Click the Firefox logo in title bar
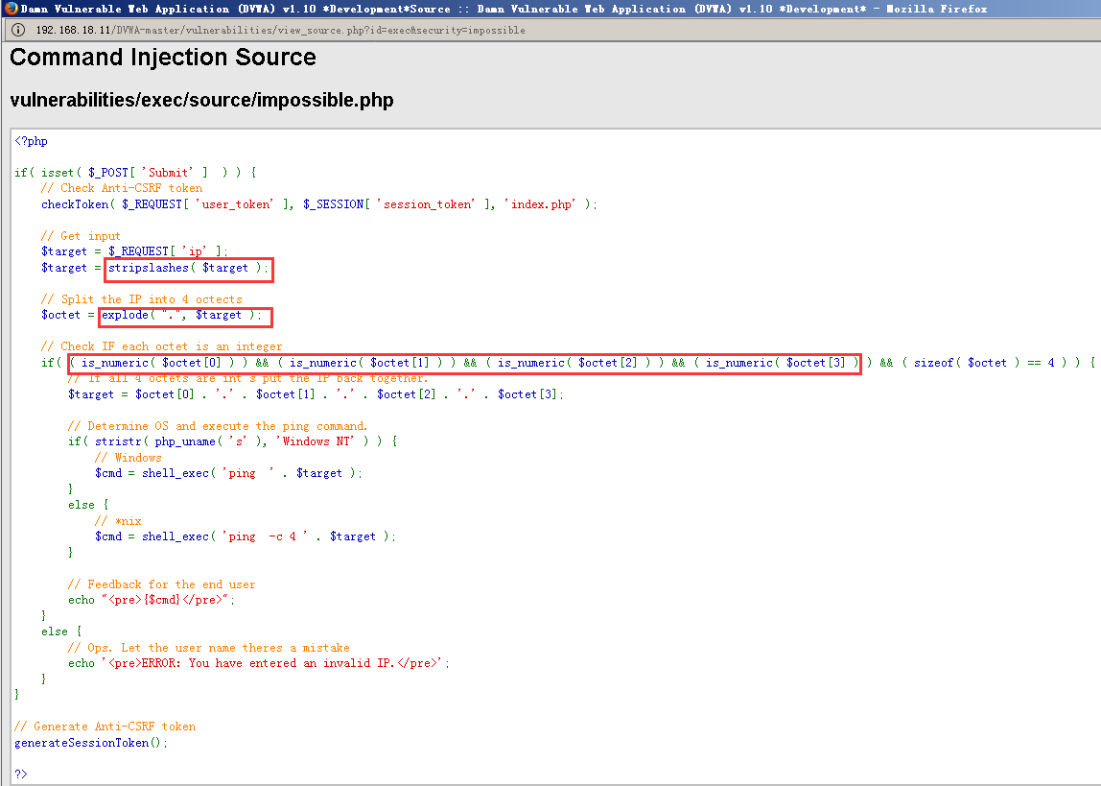Viewport: 1101px width, 786px height. point(11,9)
